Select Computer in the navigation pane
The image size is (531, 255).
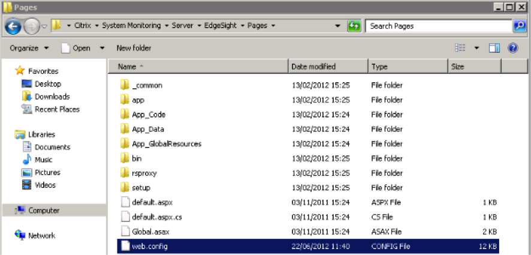pos(44,211)
